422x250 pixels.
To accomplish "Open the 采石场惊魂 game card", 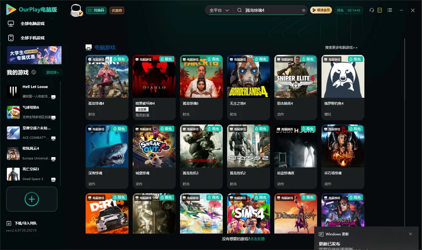I will [x=343, y=157].
